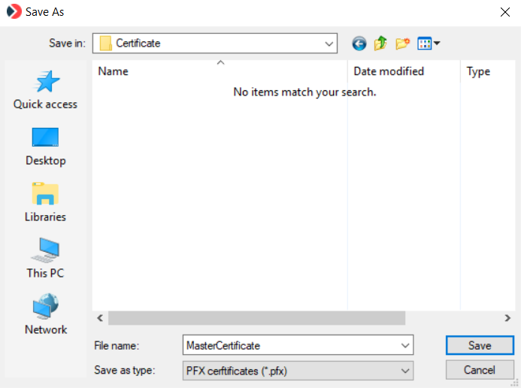Click in the File name text field
521x388 pixels.
289,346
